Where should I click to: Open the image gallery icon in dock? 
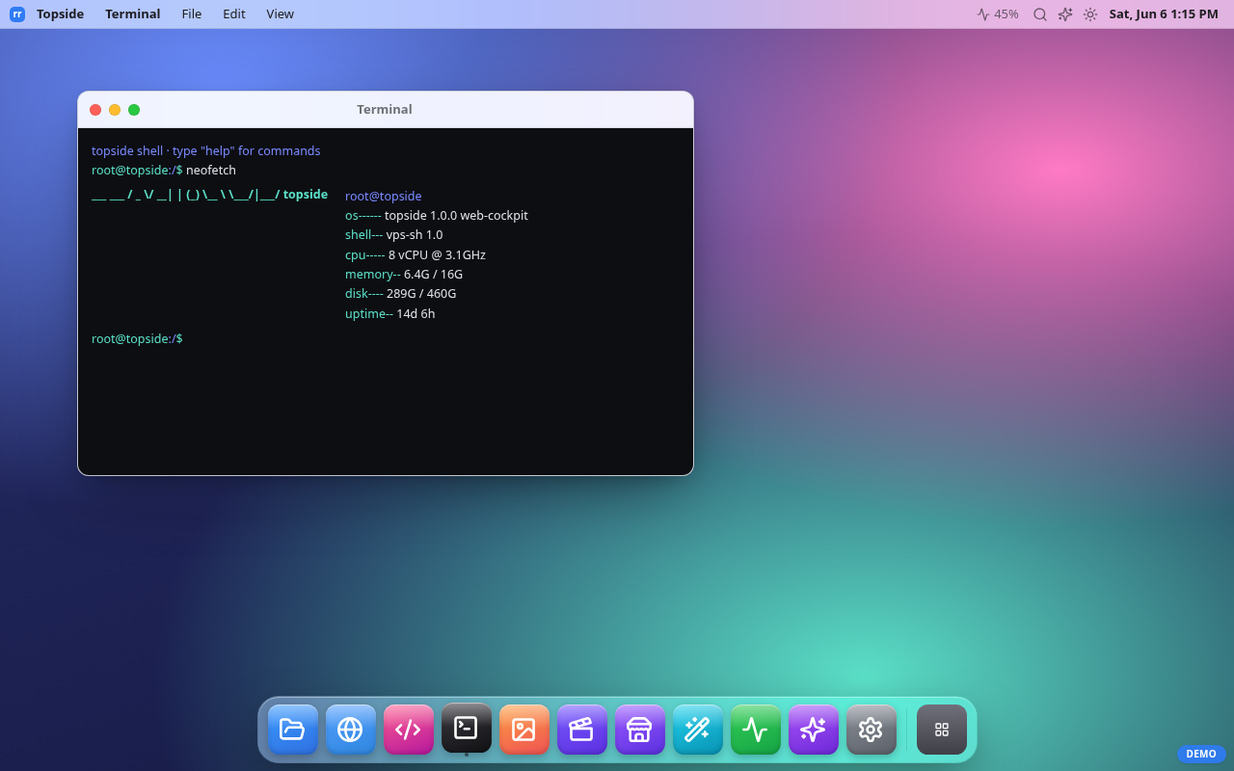pyautogui.click(x=524, y=730)
